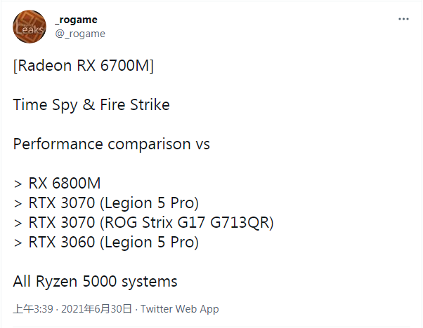Open the _rogame display name

click(x=78, y=20)
